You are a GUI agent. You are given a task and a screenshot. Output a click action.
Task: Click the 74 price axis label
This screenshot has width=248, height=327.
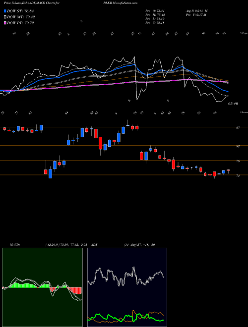[x=238, y=176]
